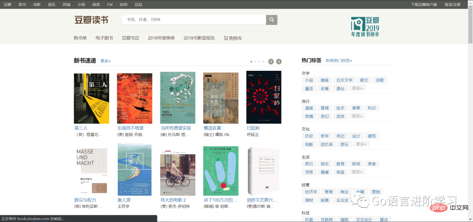Open the 剑桥文艺复兴 white book cover
This screenshot has width=473, height=222.
point(263,171)
